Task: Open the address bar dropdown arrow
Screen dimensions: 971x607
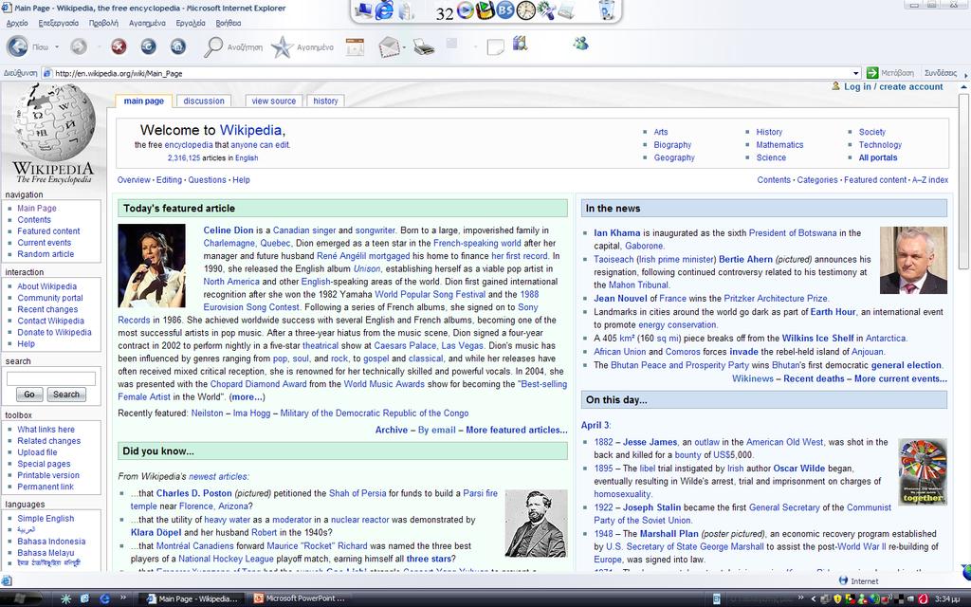Action: point(856,73)
